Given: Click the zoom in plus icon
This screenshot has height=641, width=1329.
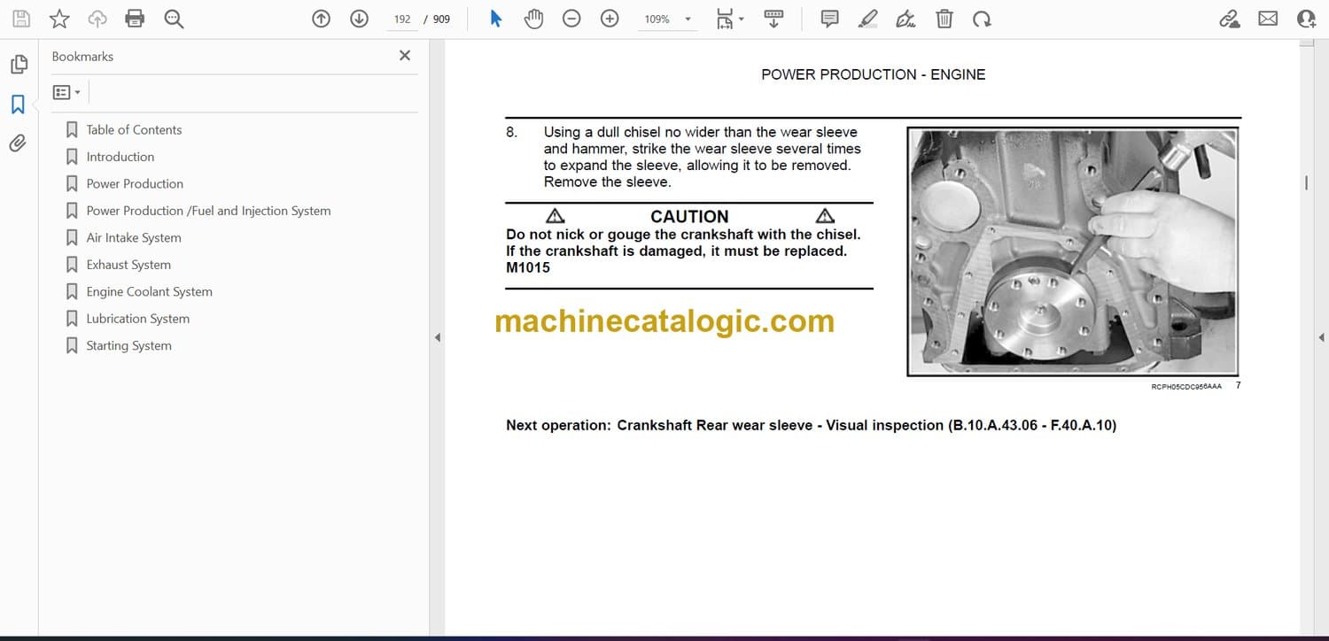Looking at the screenshot, I should click(x=610, y=19).
